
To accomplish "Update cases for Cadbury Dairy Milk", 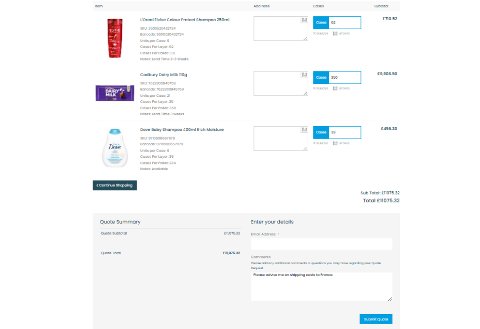I will (341, 88).
